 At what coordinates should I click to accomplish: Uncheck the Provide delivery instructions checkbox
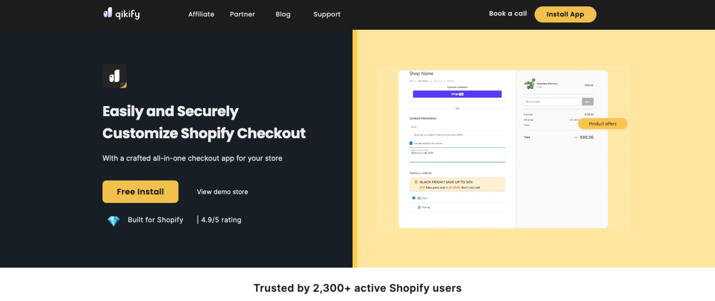tap(411, 143)
